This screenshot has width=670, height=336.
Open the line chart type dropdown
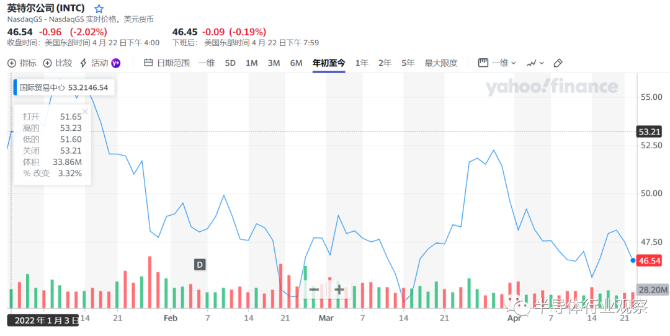tap(535, 63)
